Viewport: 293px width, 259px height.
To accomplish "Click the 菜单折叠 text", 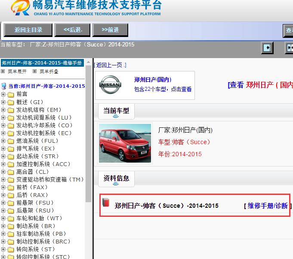I will coord(49,71).
